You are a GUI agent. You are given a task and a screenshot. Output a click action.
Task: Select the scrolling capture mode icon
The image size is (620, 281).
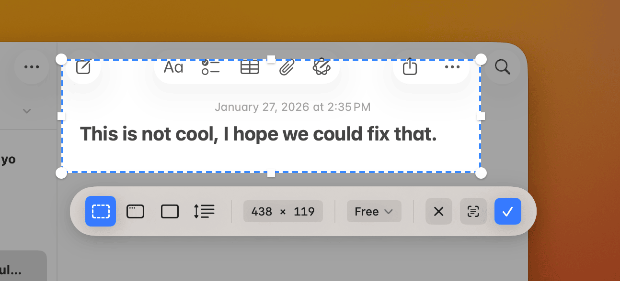point(205,211)
